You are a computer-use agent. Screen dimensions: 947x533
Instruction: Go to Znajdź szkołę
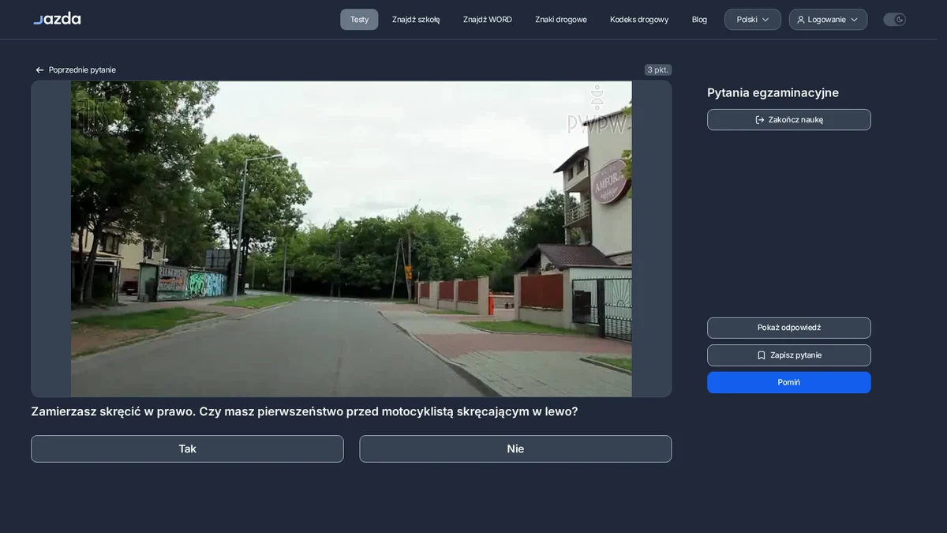[416, 20]
